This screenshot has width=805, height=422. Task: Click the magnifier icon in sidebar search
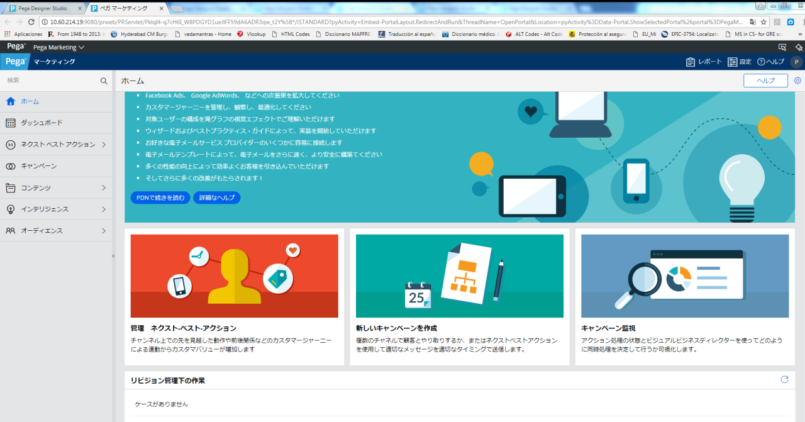[104, 81]
